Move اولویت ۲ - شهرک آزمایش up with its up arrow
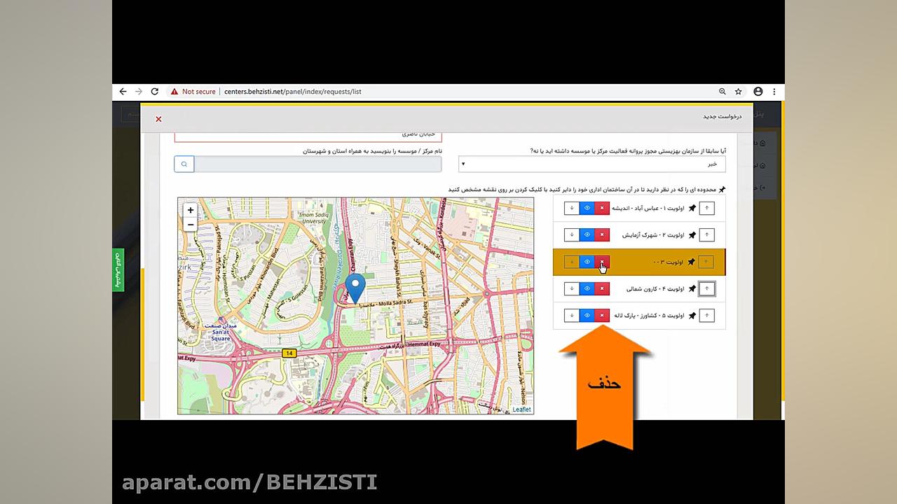The image size is (897, 504). click(706, 234)
